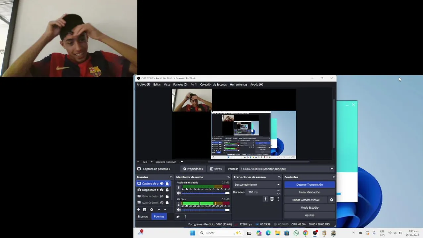Click Iniciar Cámara Virtual button

pyautogui.click(x=306, y=200)
